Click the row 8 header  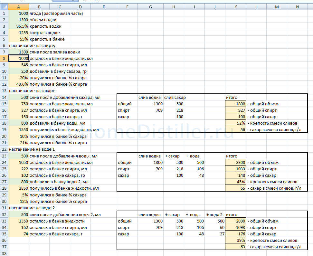4,58
